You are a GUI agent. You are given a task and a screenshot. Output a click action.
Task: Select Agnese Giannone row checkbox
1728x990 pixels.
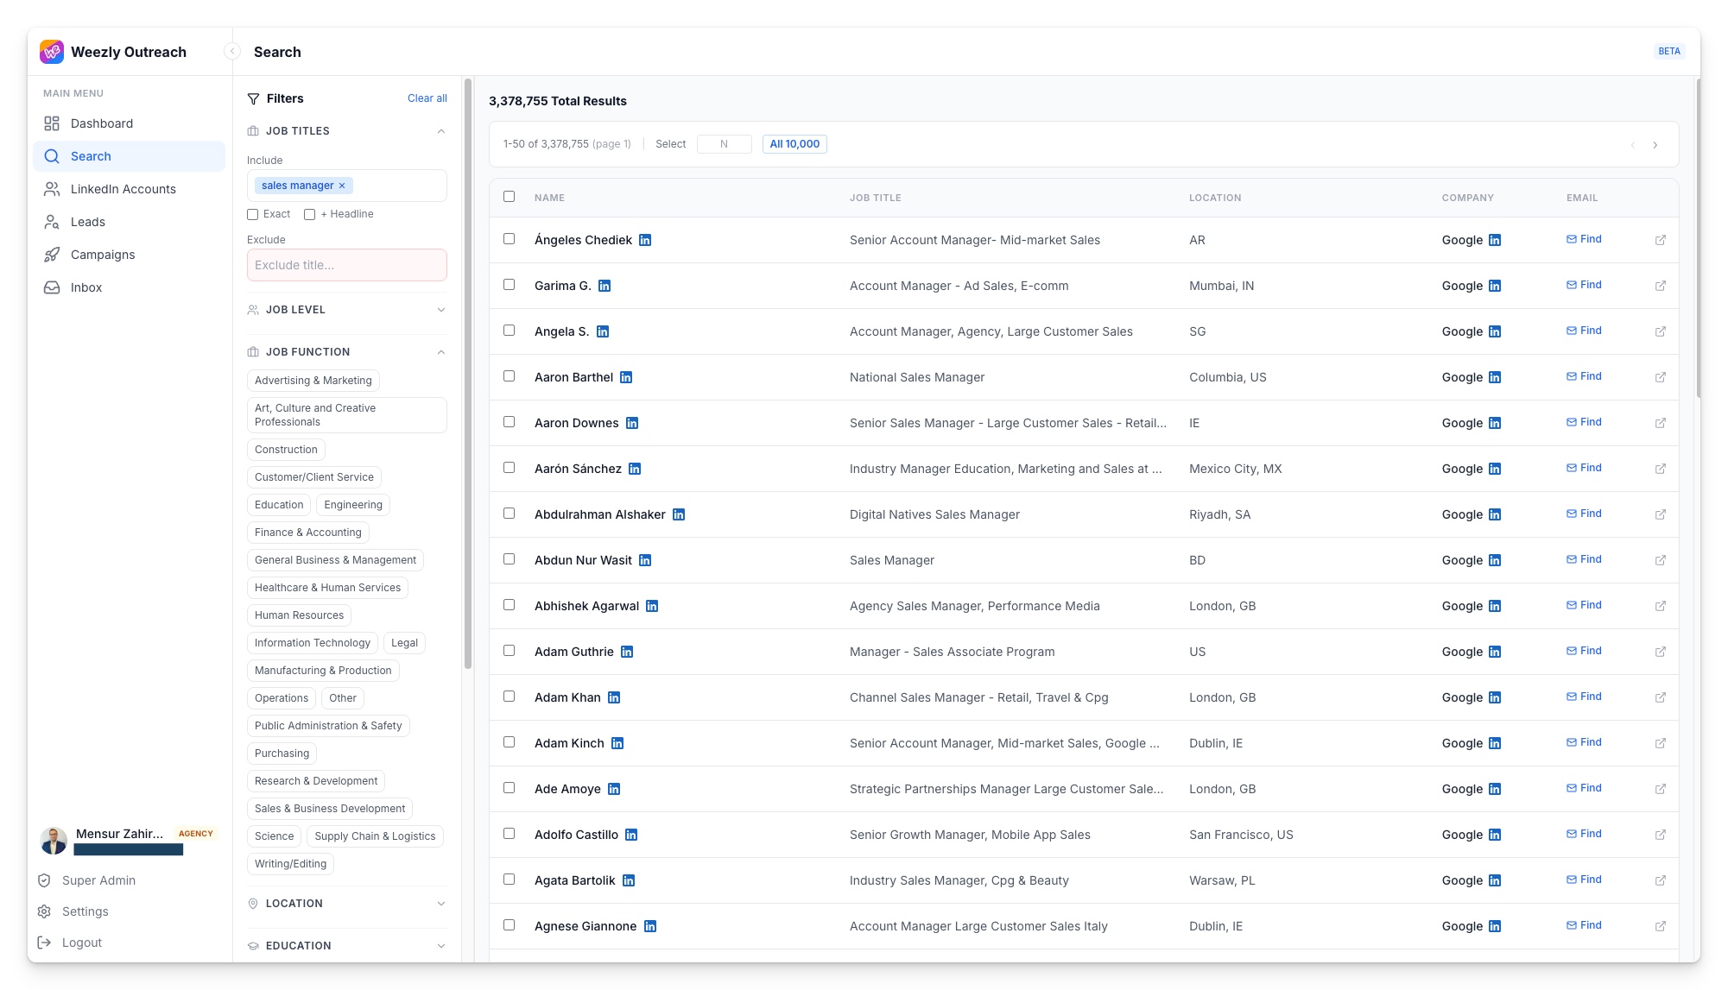click(509, 925)
